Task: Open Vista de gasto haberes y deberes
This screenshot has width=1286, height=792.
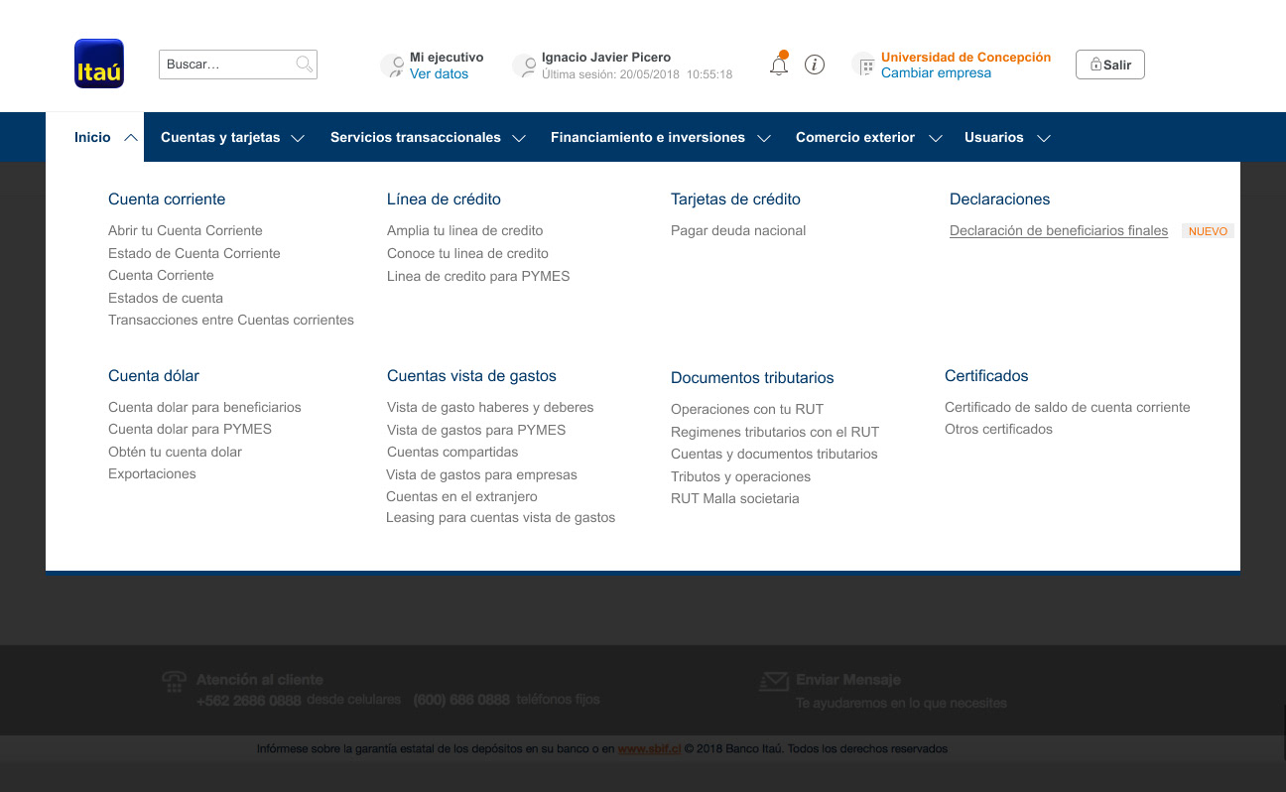Action: tap(490, 407)
